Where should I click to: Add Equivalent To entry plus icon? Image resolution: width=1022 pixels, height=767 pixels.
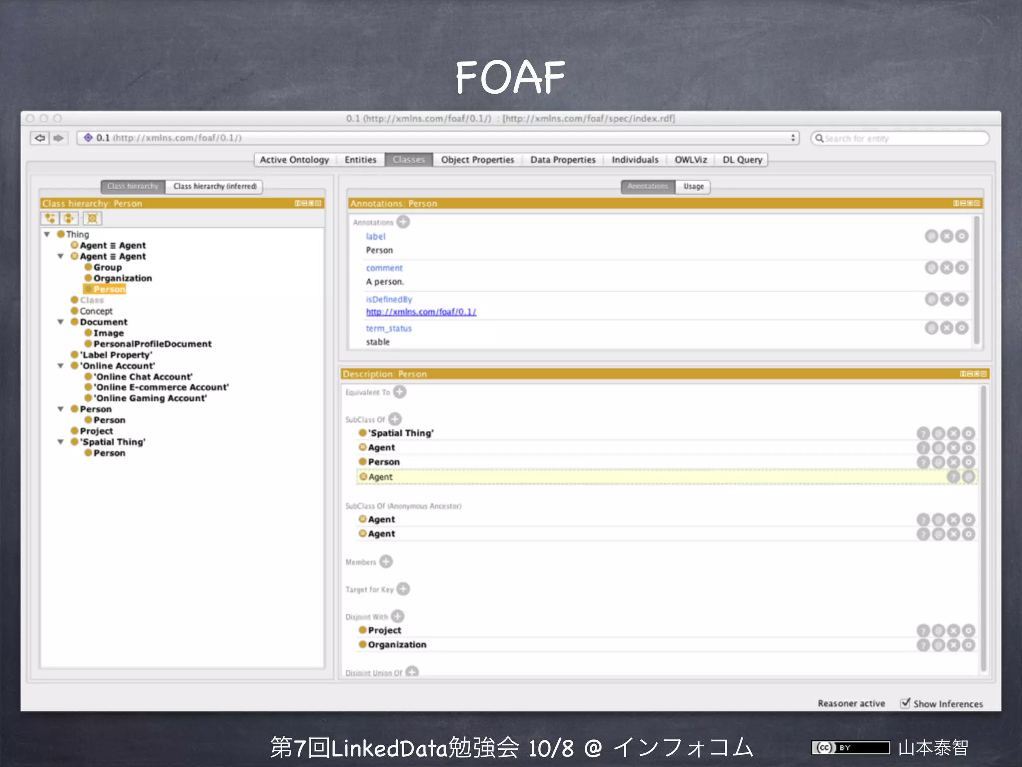400,392
